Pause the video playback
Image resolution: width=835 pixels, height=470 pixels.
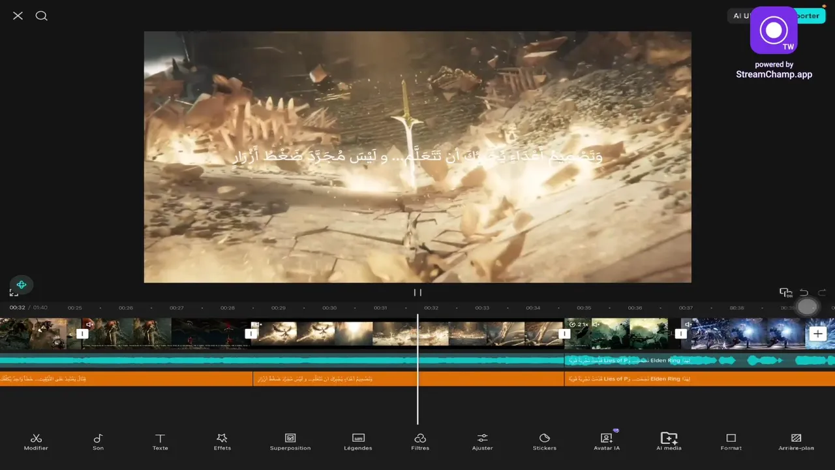pos(417,292)
